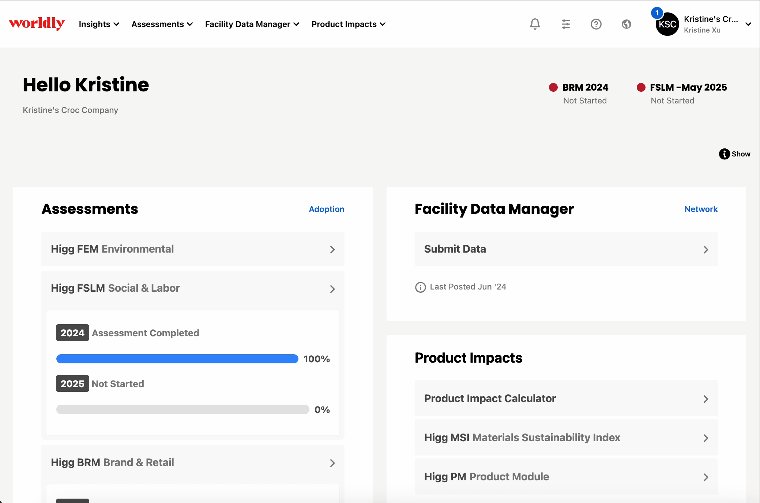
Task: Click the Kristine's Croc Company subtitle
Action: point(70,110)
